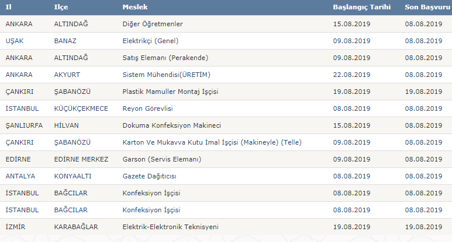Open Sistem Mühendisi(ÜRETİM) listing
Screen dimensions: 452x242
coord(166,75)
